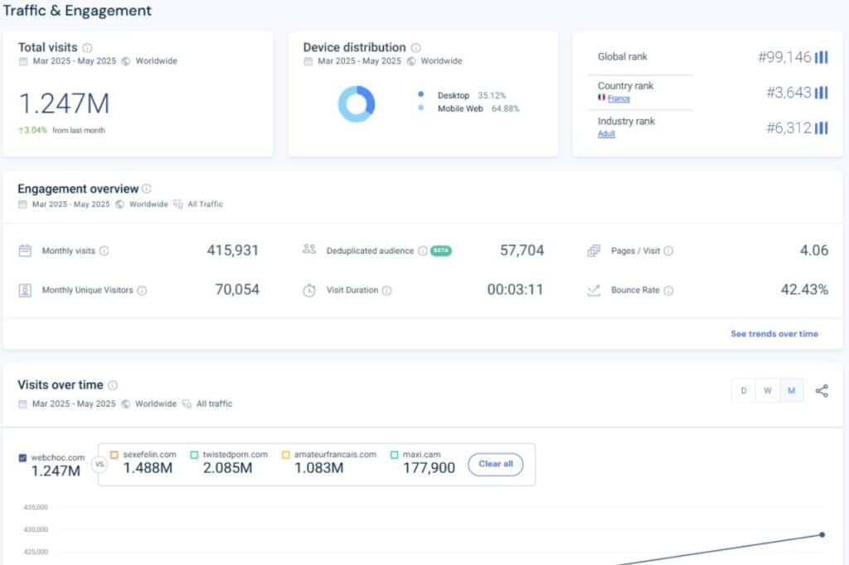The width and height of the screenshot is (849, 565).
Task: Click the 42.43% bounce rate value
Action: 804,289
